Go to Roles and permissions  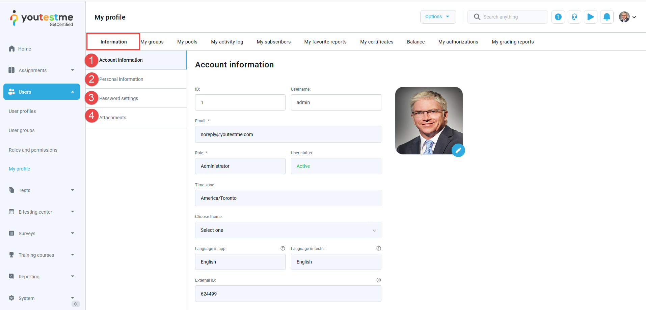coord(33,150)
